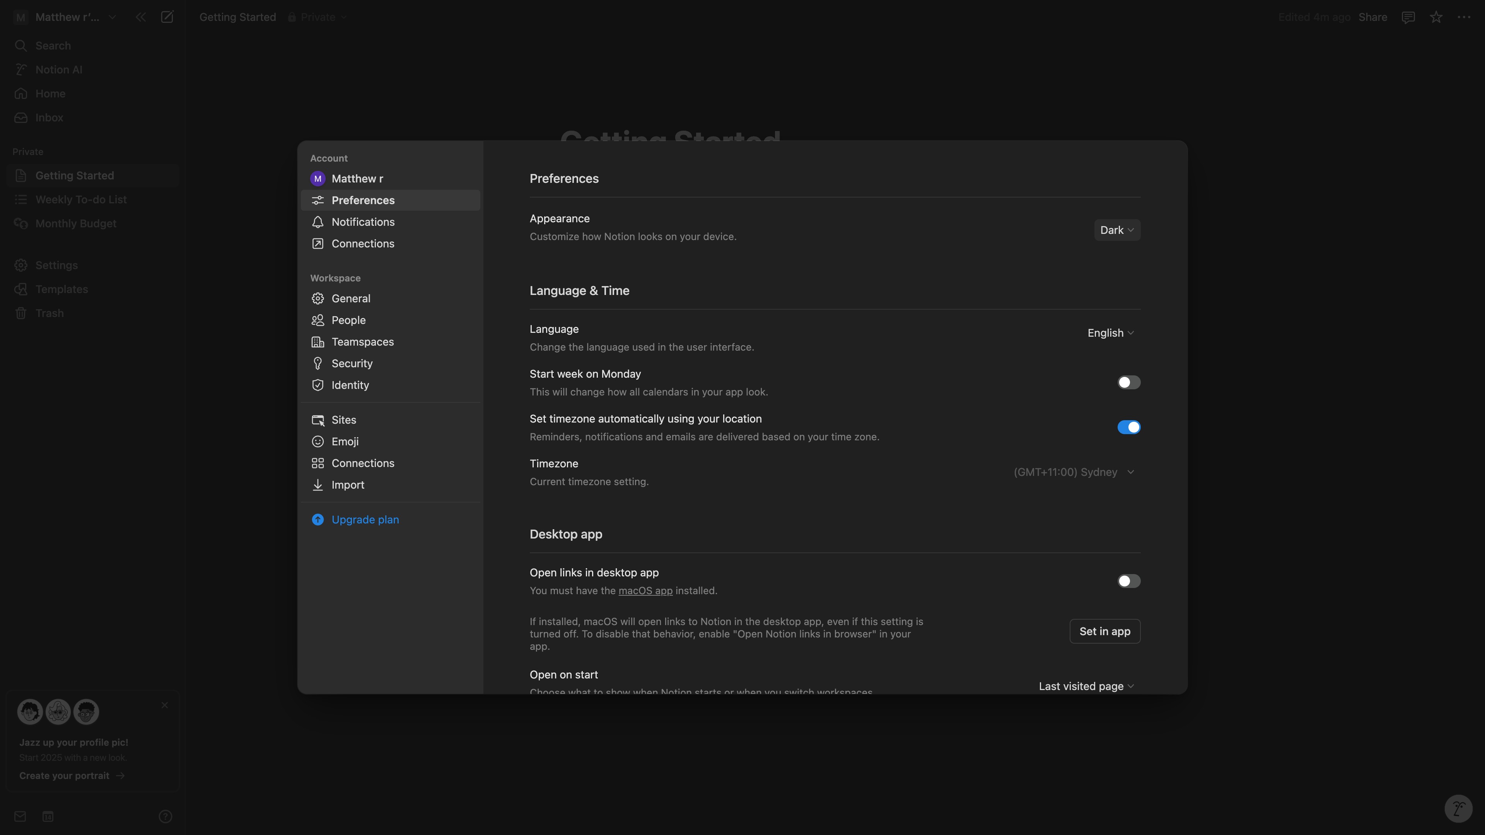This screenshot has height=835, width=1485.
Task: Click the portrait avatars thumbnail
Action: (x=58, y=712)
